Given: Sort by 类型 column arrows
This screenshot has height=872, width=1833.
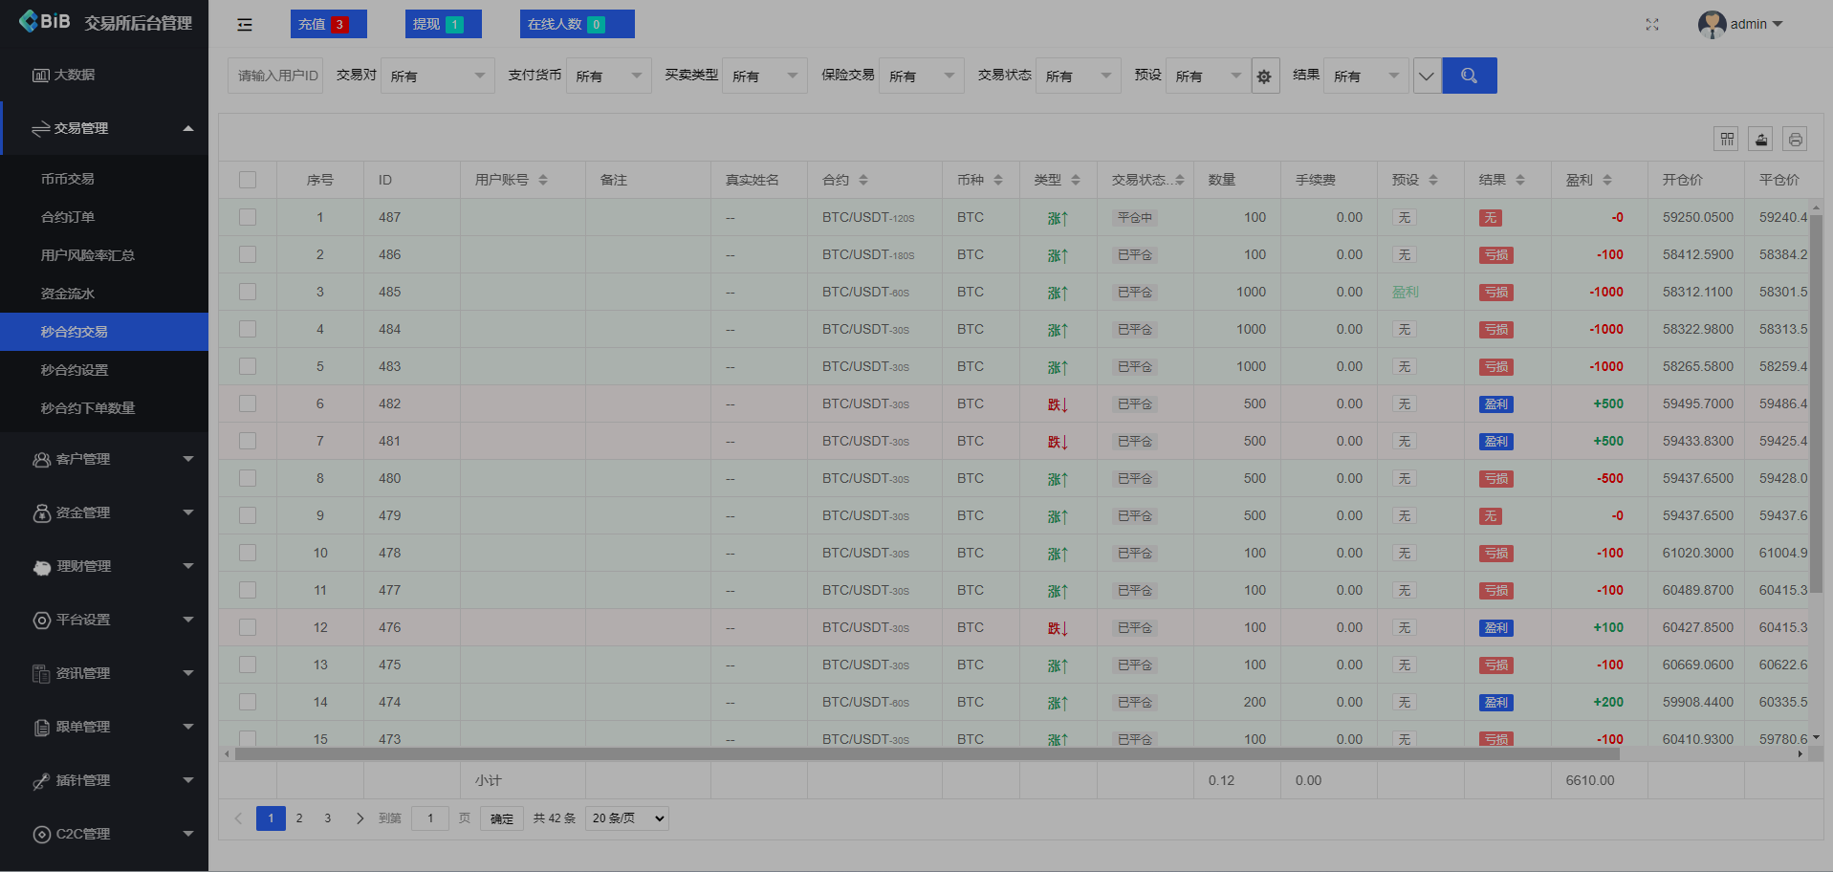Looking at the screenshot, I should coord(1076,180).
